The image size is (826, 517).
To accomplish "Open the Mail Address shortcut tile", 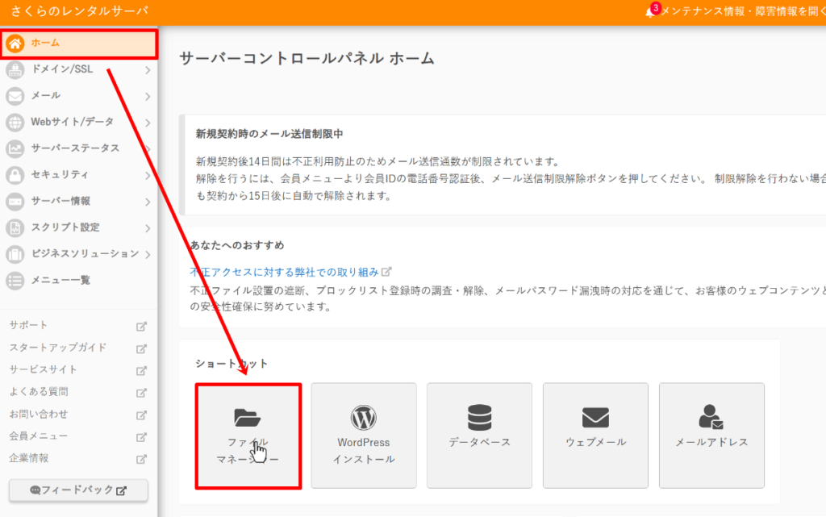I will pyautogui.click(x=711, y=436).
